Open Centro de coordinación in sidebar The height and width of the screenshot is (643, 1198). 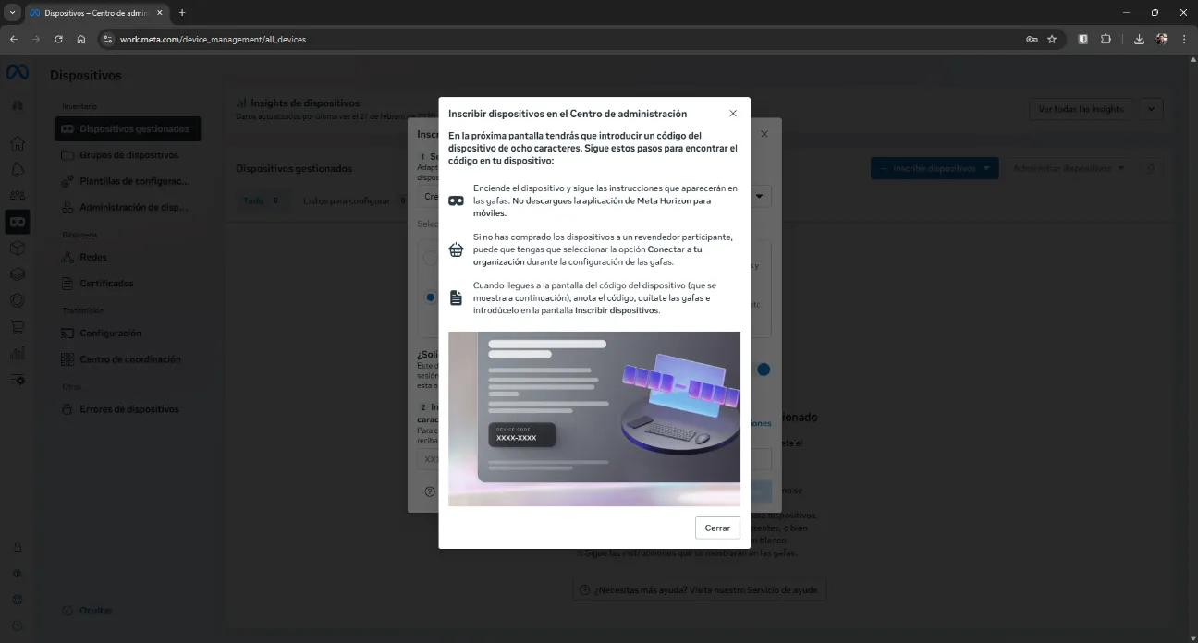128,358
